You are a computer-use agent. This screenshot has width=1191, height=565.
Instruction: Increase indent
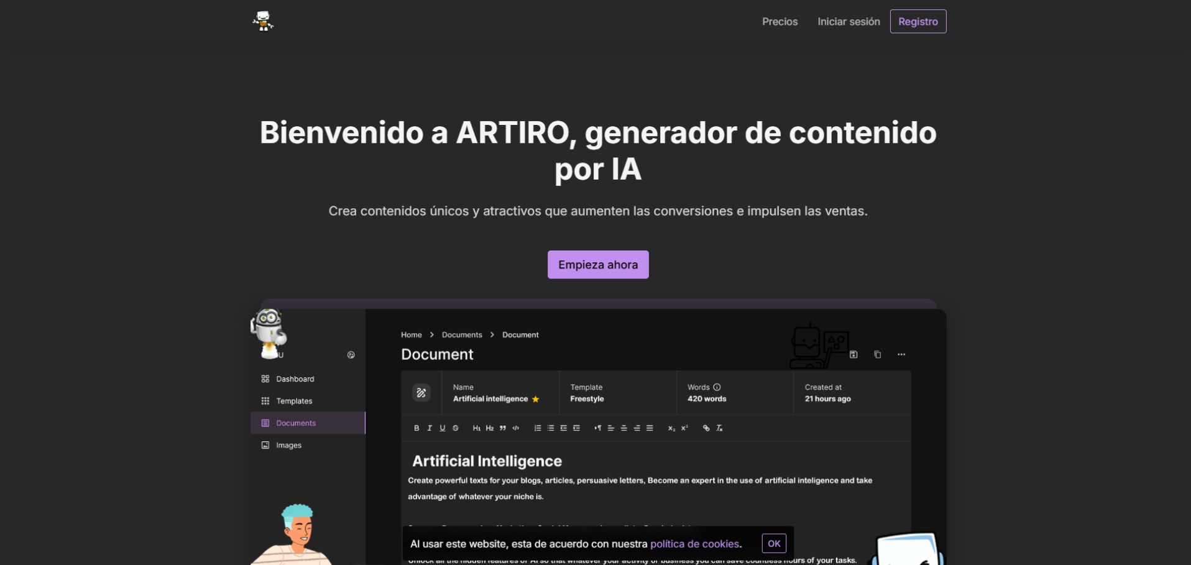(x=577, y=428)
